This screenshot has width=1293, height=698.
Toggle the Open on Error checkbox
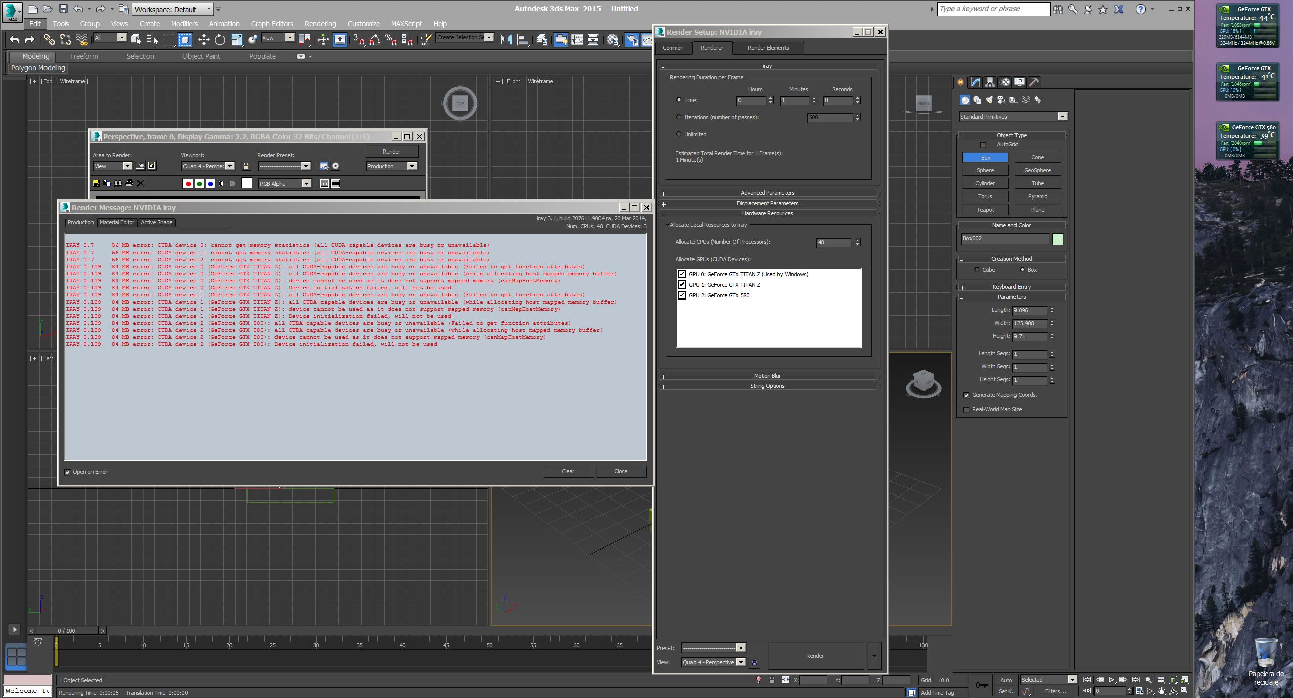tap(68, 472)
